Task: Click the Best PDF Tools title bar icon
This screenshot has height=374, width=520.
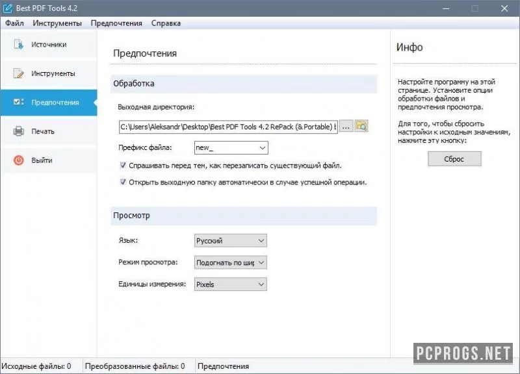Action: pyautogui.click(x=7, y=8)
